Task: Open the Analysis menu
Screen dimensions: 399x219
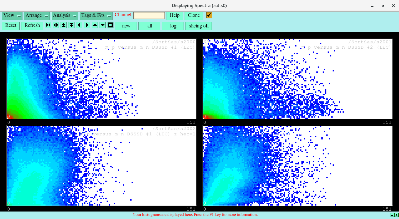Action: (x=65, y=16)
